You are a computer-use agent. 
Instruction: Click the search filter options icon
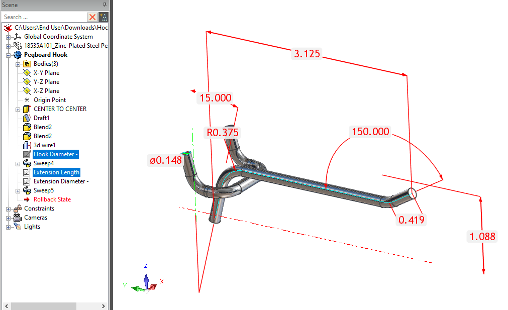[x=103, y=17]
